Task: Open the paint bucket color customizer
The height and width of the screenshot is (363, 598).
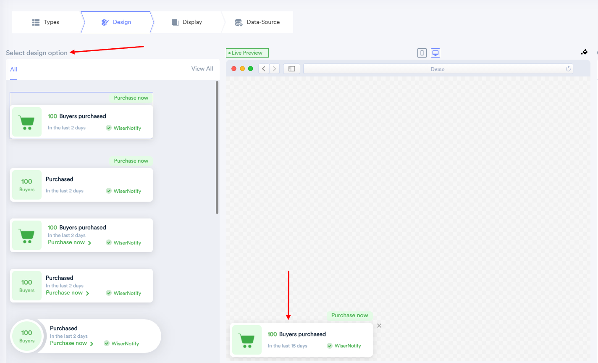Action: [x=584, y=52]
